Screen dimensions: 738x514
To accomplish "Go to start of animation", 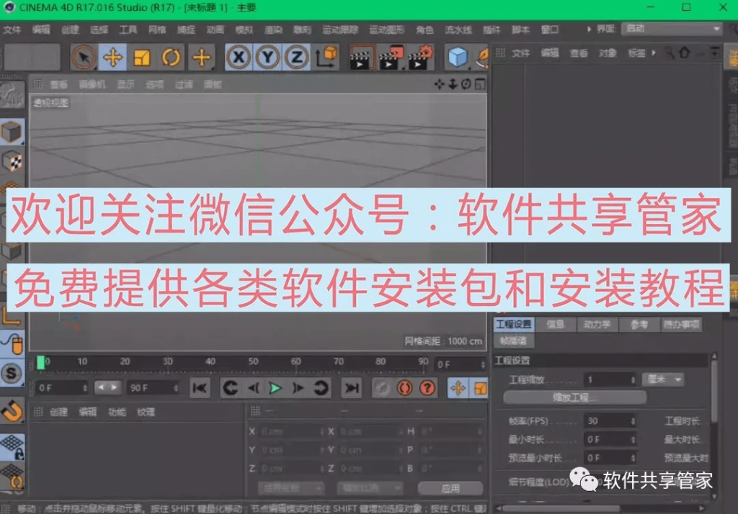I will pyautogui.click(x=200, y=388).
